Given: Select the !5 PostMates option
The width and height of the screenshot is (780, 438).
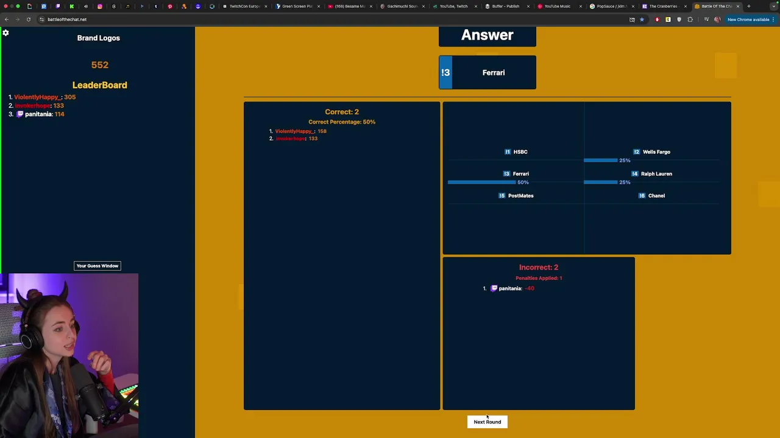Looking at the screenshot, I should click(x=516, y=196).
